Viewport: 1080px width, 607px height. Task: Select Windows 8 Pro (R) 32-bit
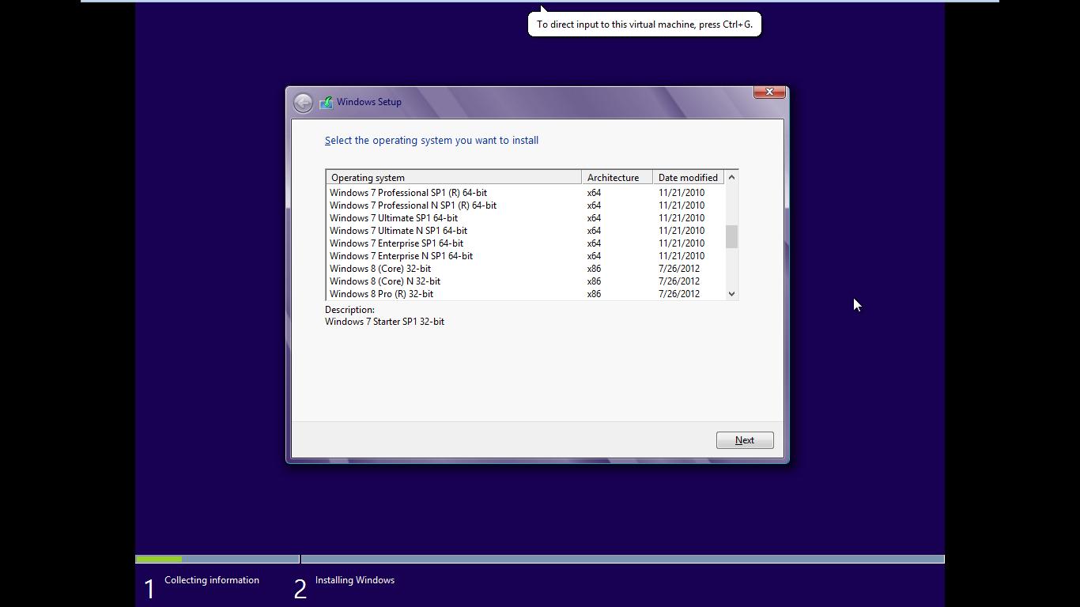[525, 294]
